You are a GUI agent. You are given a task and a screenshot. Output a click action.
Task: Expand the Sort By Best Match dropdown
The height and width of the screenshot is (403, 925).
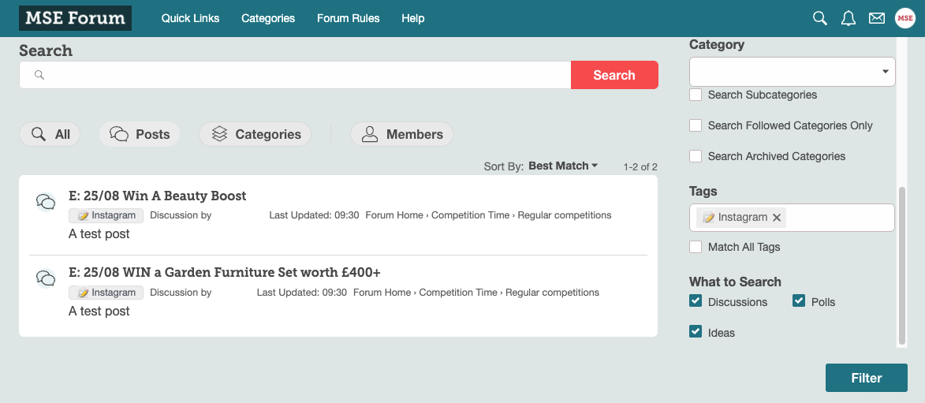563,166
